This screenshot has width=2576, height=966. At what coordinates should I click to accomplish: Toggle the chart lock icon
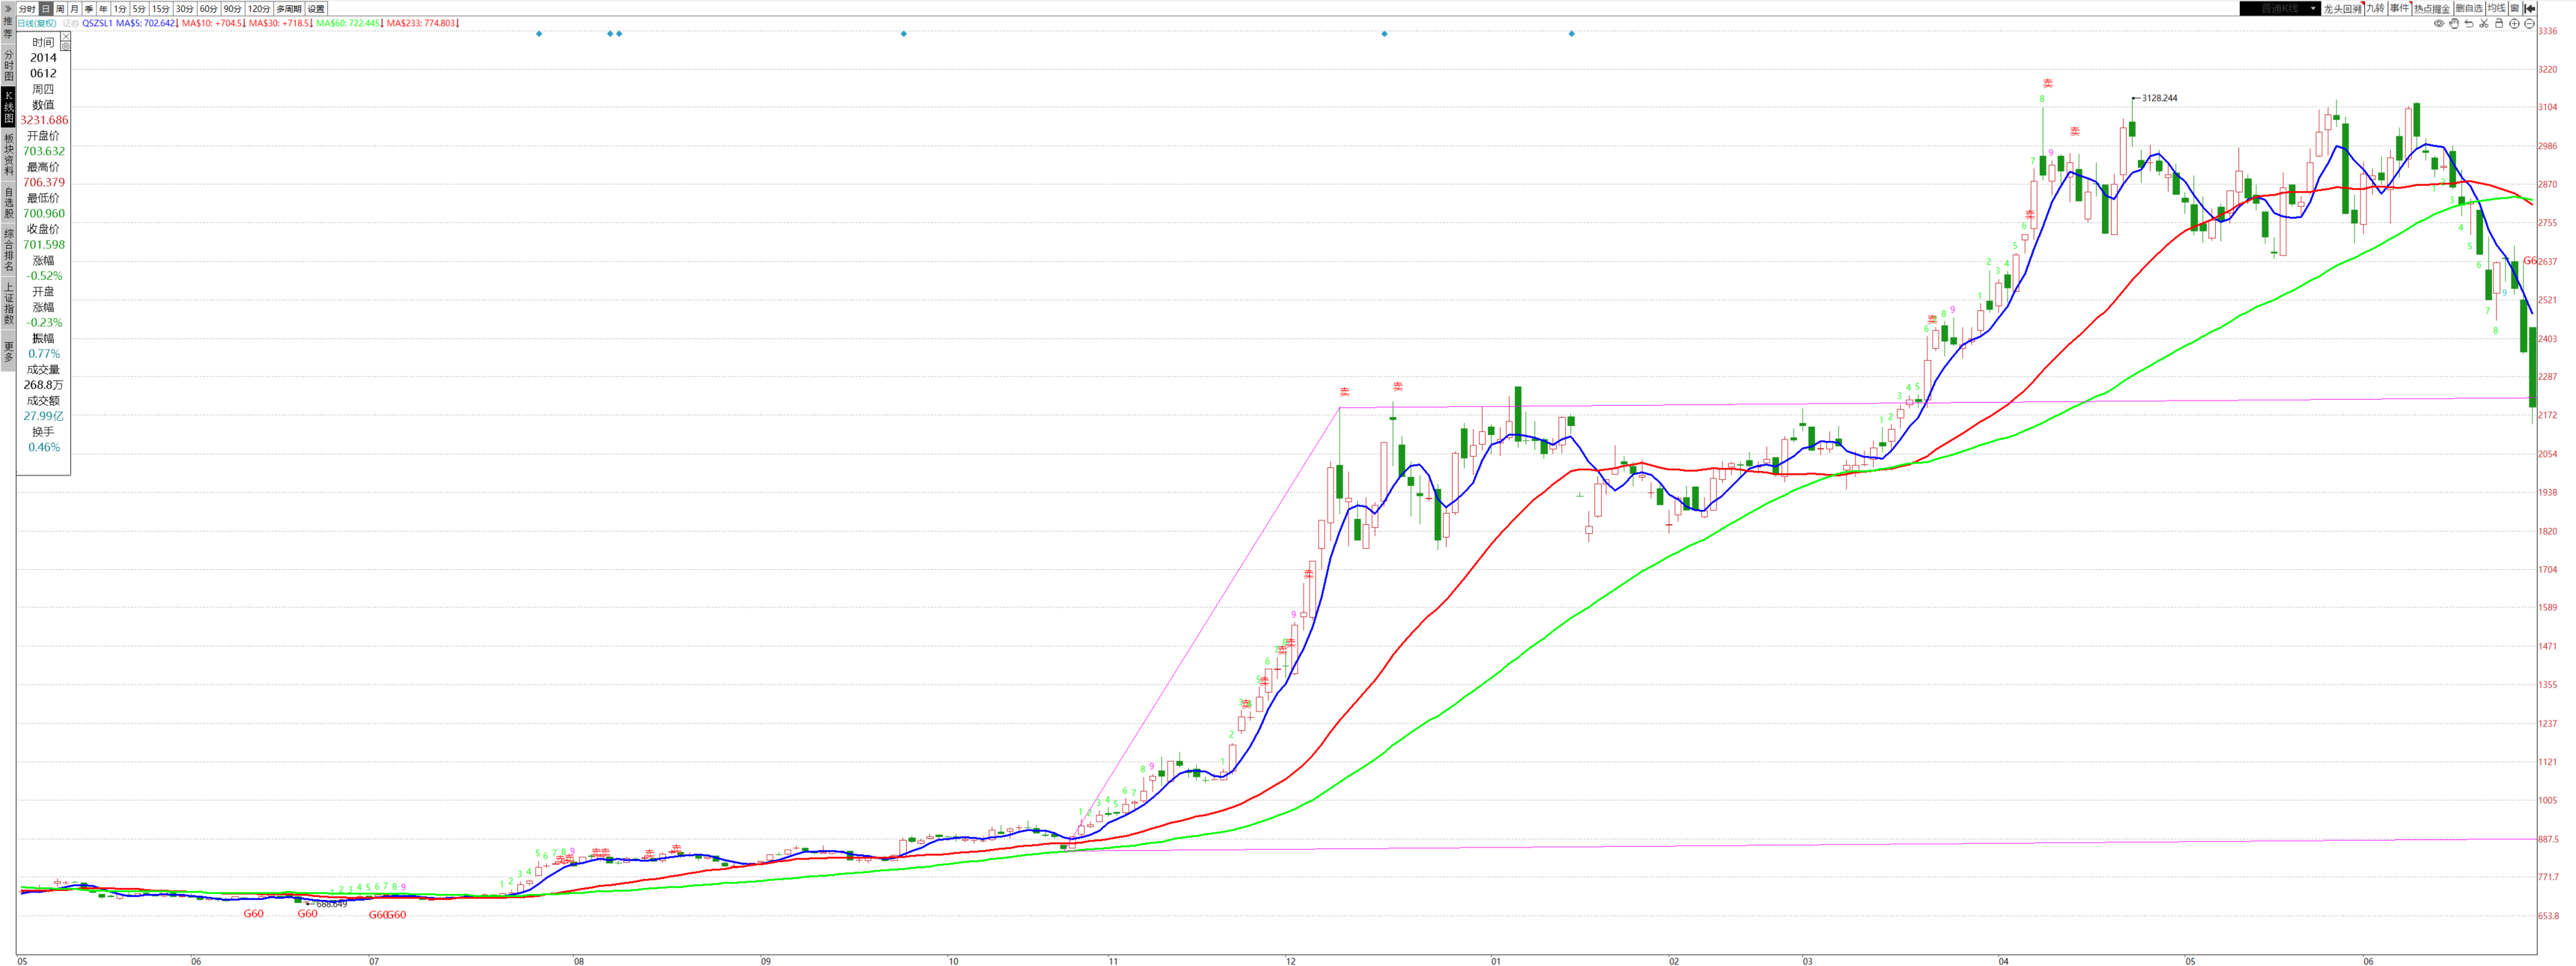(2499, 24)
